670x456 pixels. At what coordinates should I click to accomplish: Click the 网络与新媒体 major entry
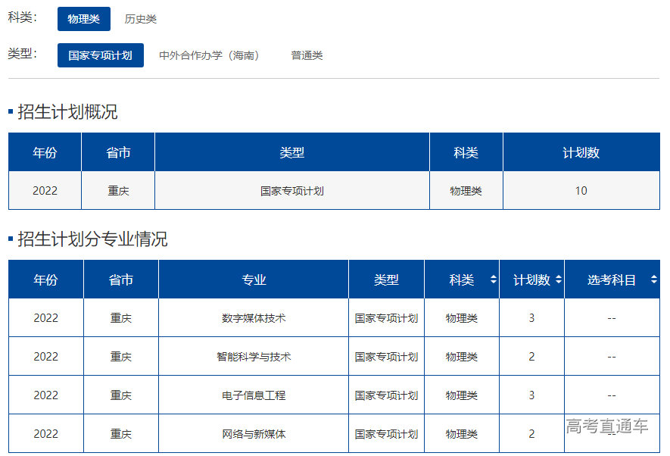tap(254, 433)
